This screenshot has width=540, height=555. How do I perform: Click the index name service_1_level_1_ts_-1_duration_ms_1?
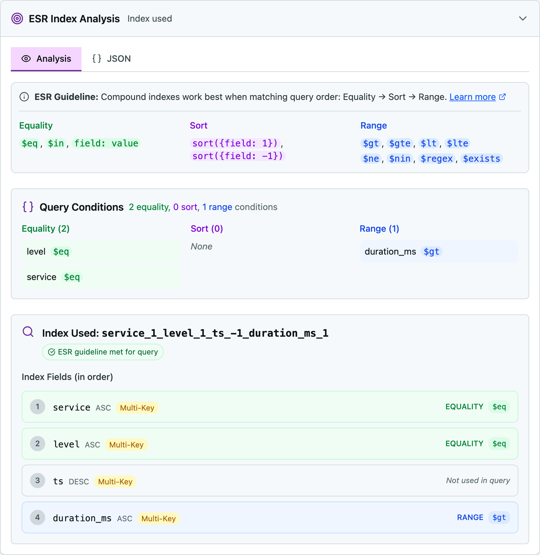(x=215, y=333)
